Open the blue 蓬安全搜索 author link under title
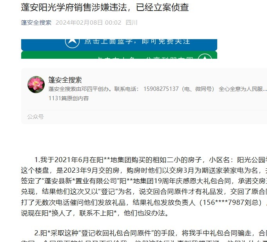The height and width of the screenshot is (242, 267). [36, 23]
